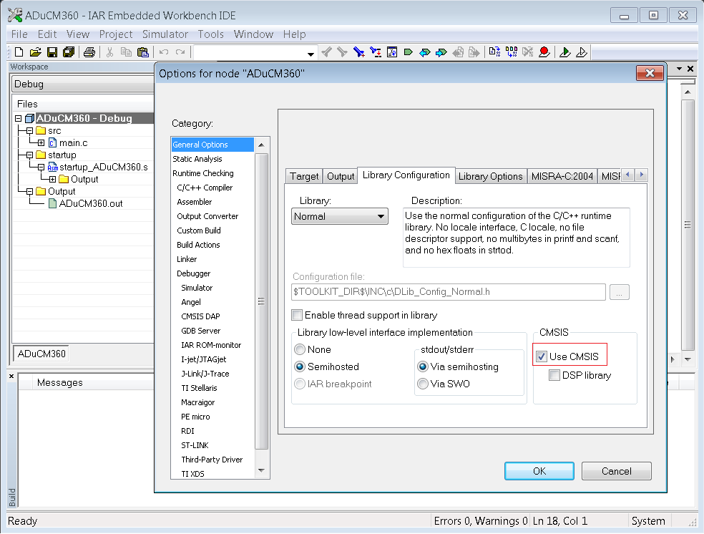Click the Paste clipboard icon
Viewport: 704px width, 534px height.
(143, 52)
